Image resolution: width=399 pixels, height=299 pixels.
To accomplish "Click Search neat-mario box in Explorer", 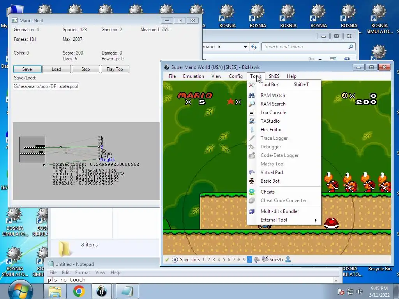I will tap(308, 47).
